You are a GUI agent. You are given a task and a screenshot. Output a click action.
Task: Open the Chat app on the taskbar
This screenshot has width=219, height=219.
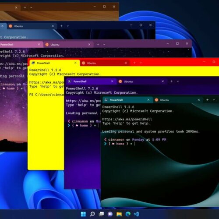point(110,214)
